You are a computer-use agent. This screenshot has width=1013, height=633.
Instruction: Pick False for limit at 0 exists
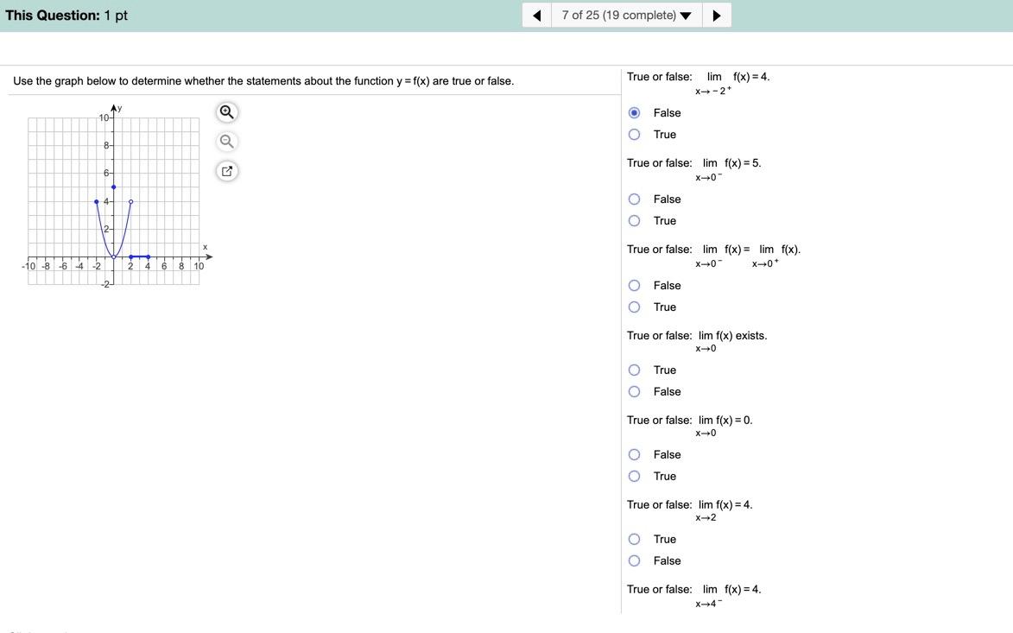[635, 392]
